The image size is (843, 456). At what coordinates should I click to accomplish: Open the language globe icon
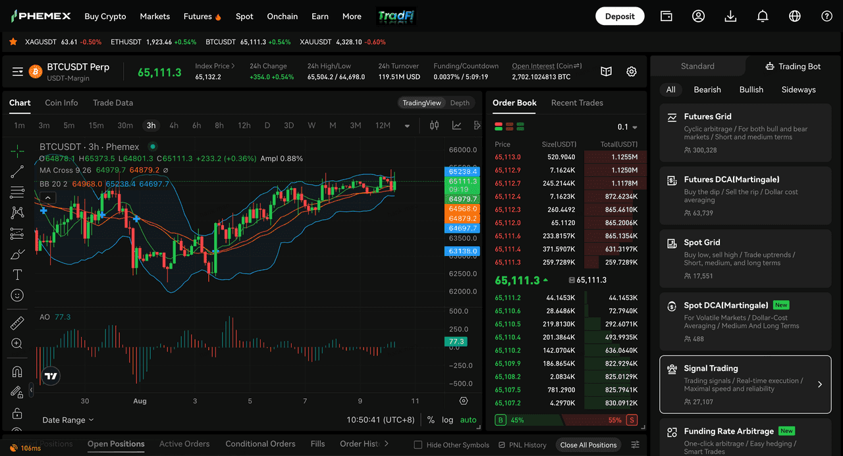(795, 16)
